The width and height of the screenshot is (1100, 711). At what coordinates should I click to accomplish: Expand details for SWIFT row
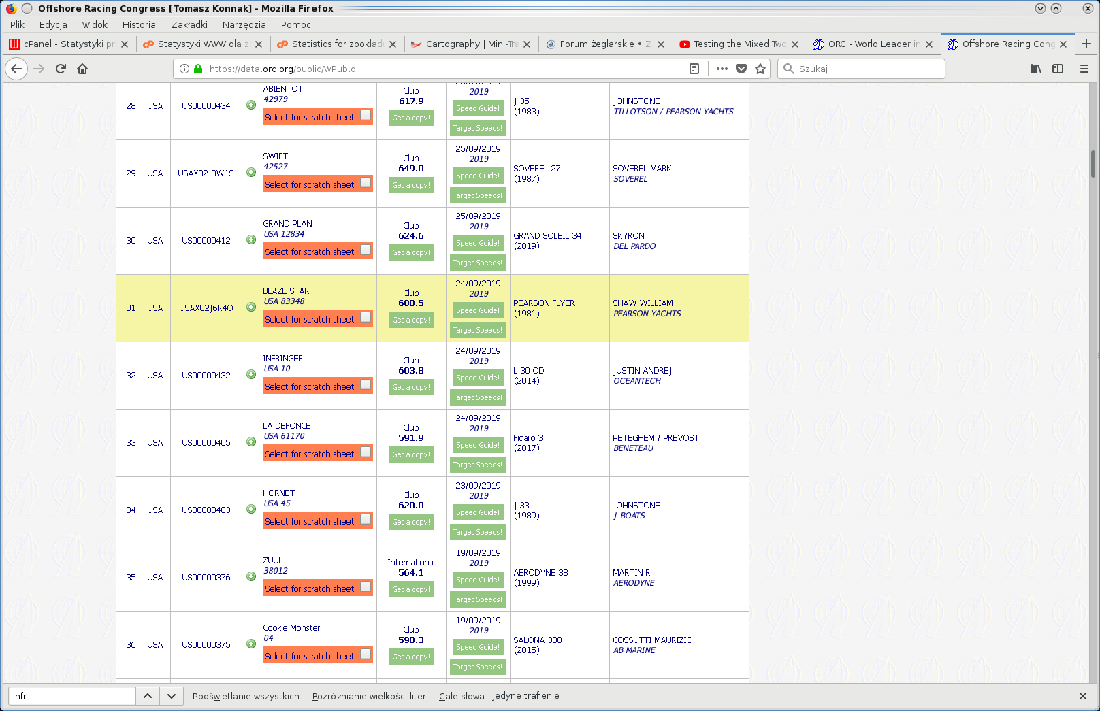click(x=251, y=172)
